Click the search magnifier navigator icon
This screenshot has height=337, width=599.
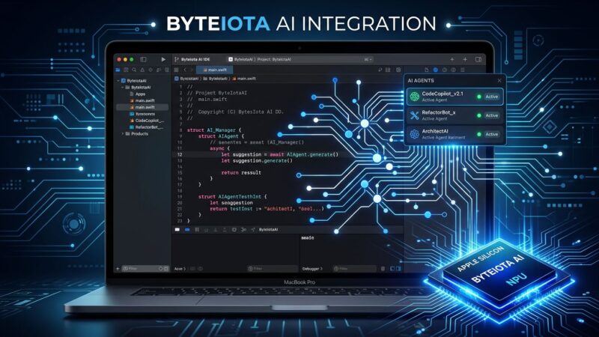pyautogui.click(x=134, y=70)
